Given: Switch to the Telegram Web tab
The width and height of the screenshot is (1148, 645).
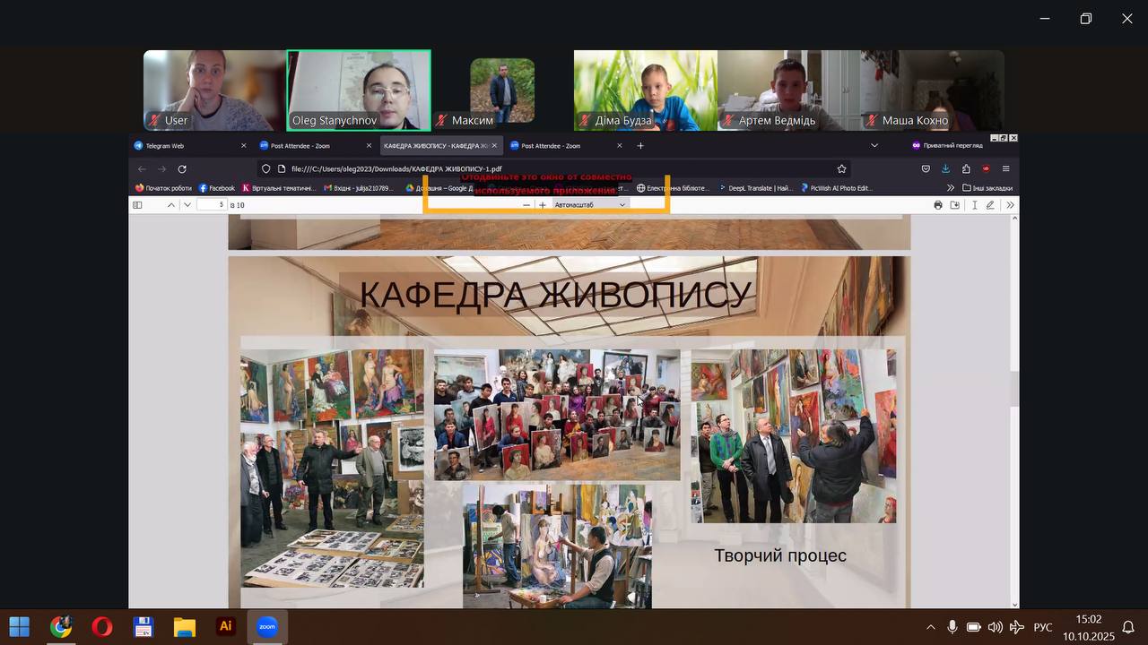Looking at the screenshot, I should click(188, 146).
